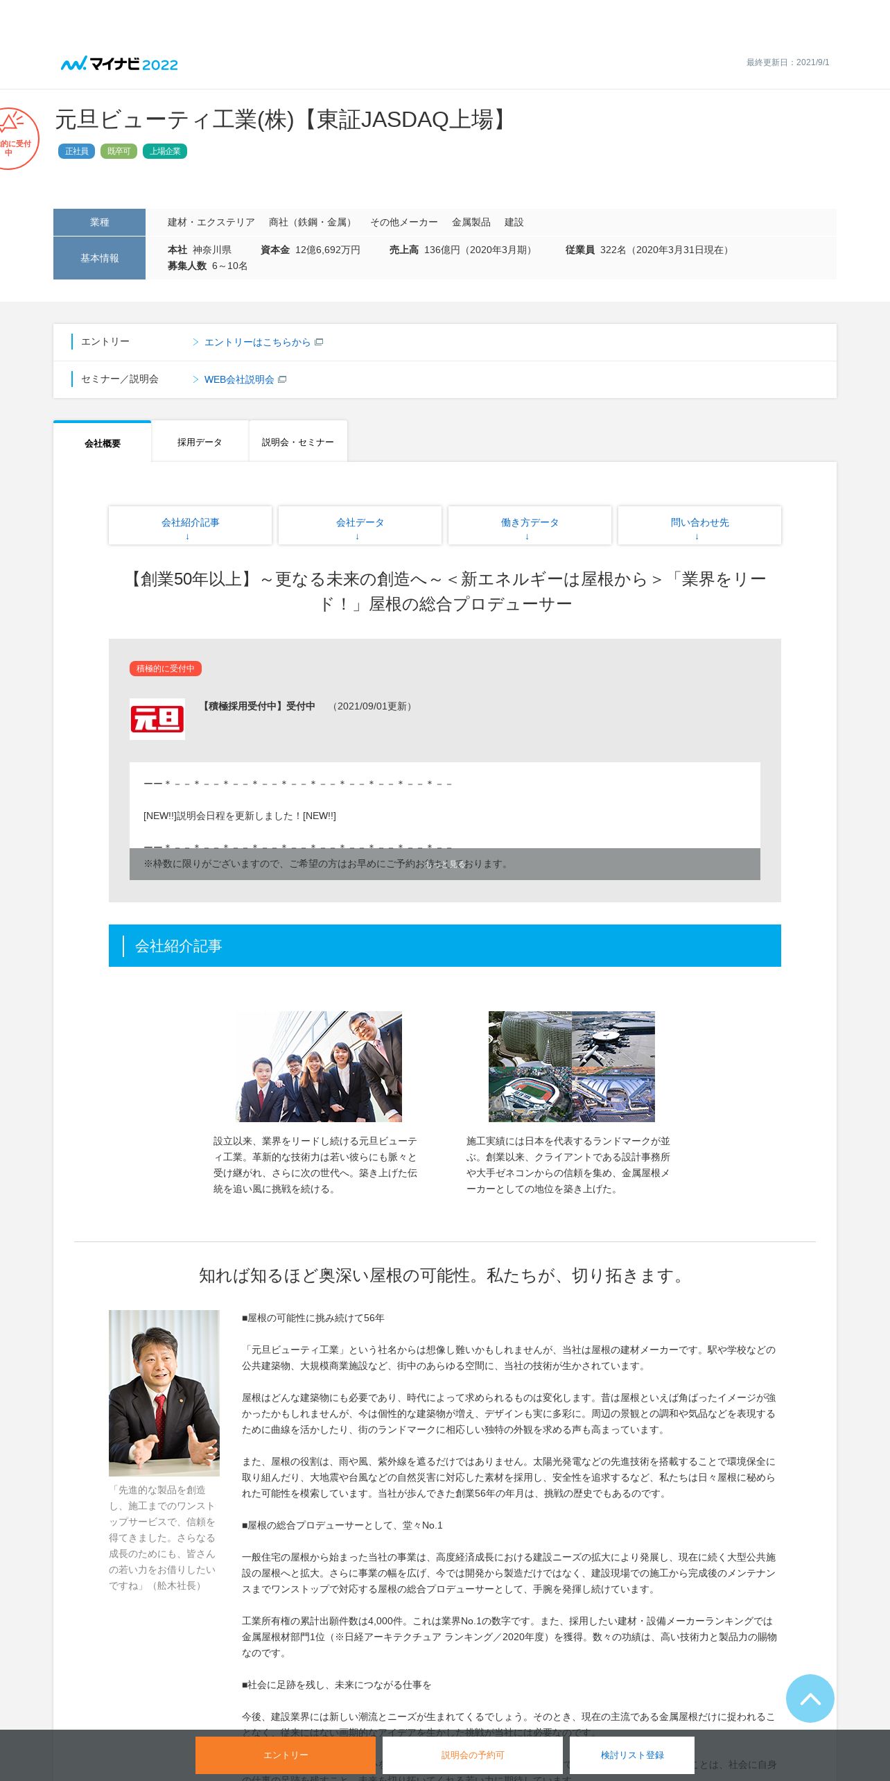Switch to the 採用データ tab
This screenshot has height=1781, width=890.
tap(200, 442)
